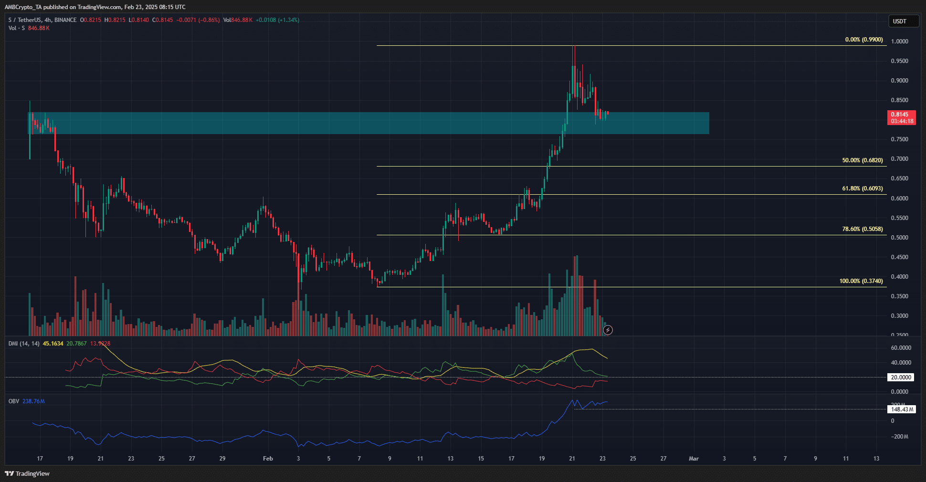Click the OBV value 238.76M

(33, 401)
